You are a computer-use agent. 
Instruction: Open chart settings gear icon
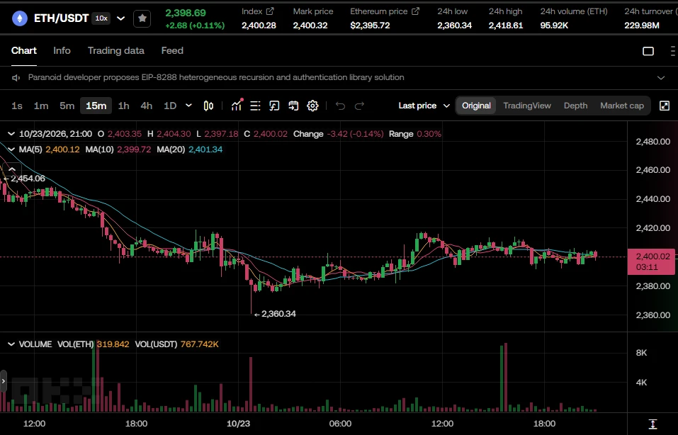coord(312,106)
